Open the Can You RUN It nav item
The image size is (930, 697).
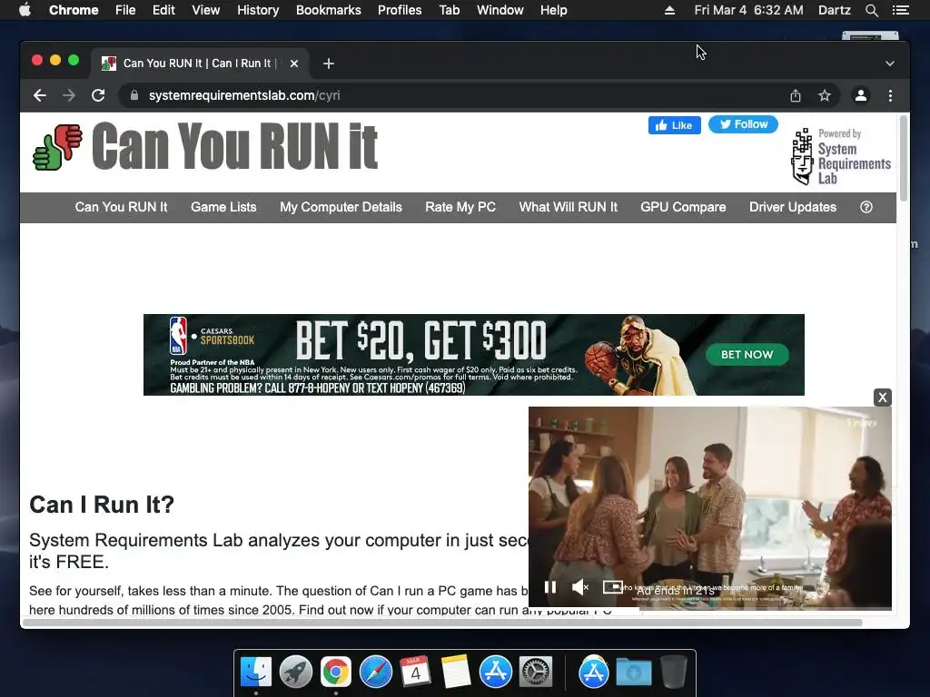121,208
